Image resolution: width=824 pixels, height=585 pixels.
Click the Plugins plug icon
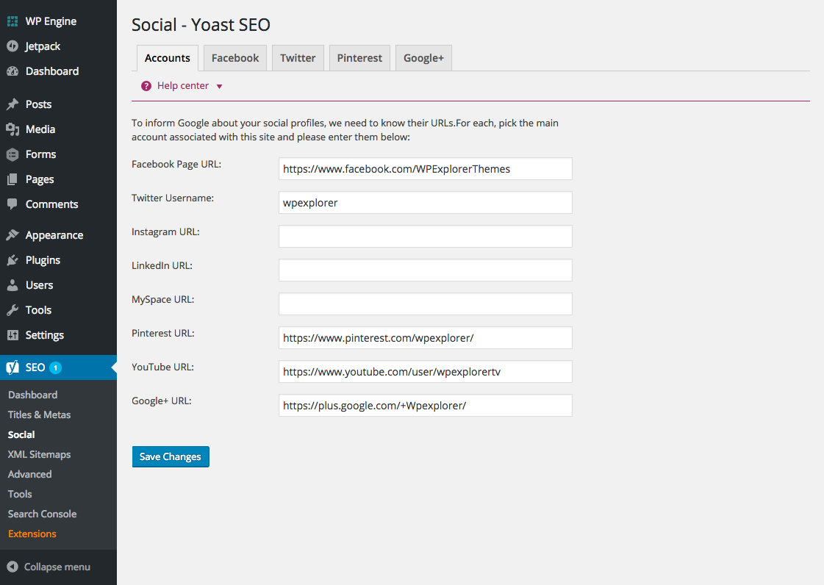tap(12, 260)
